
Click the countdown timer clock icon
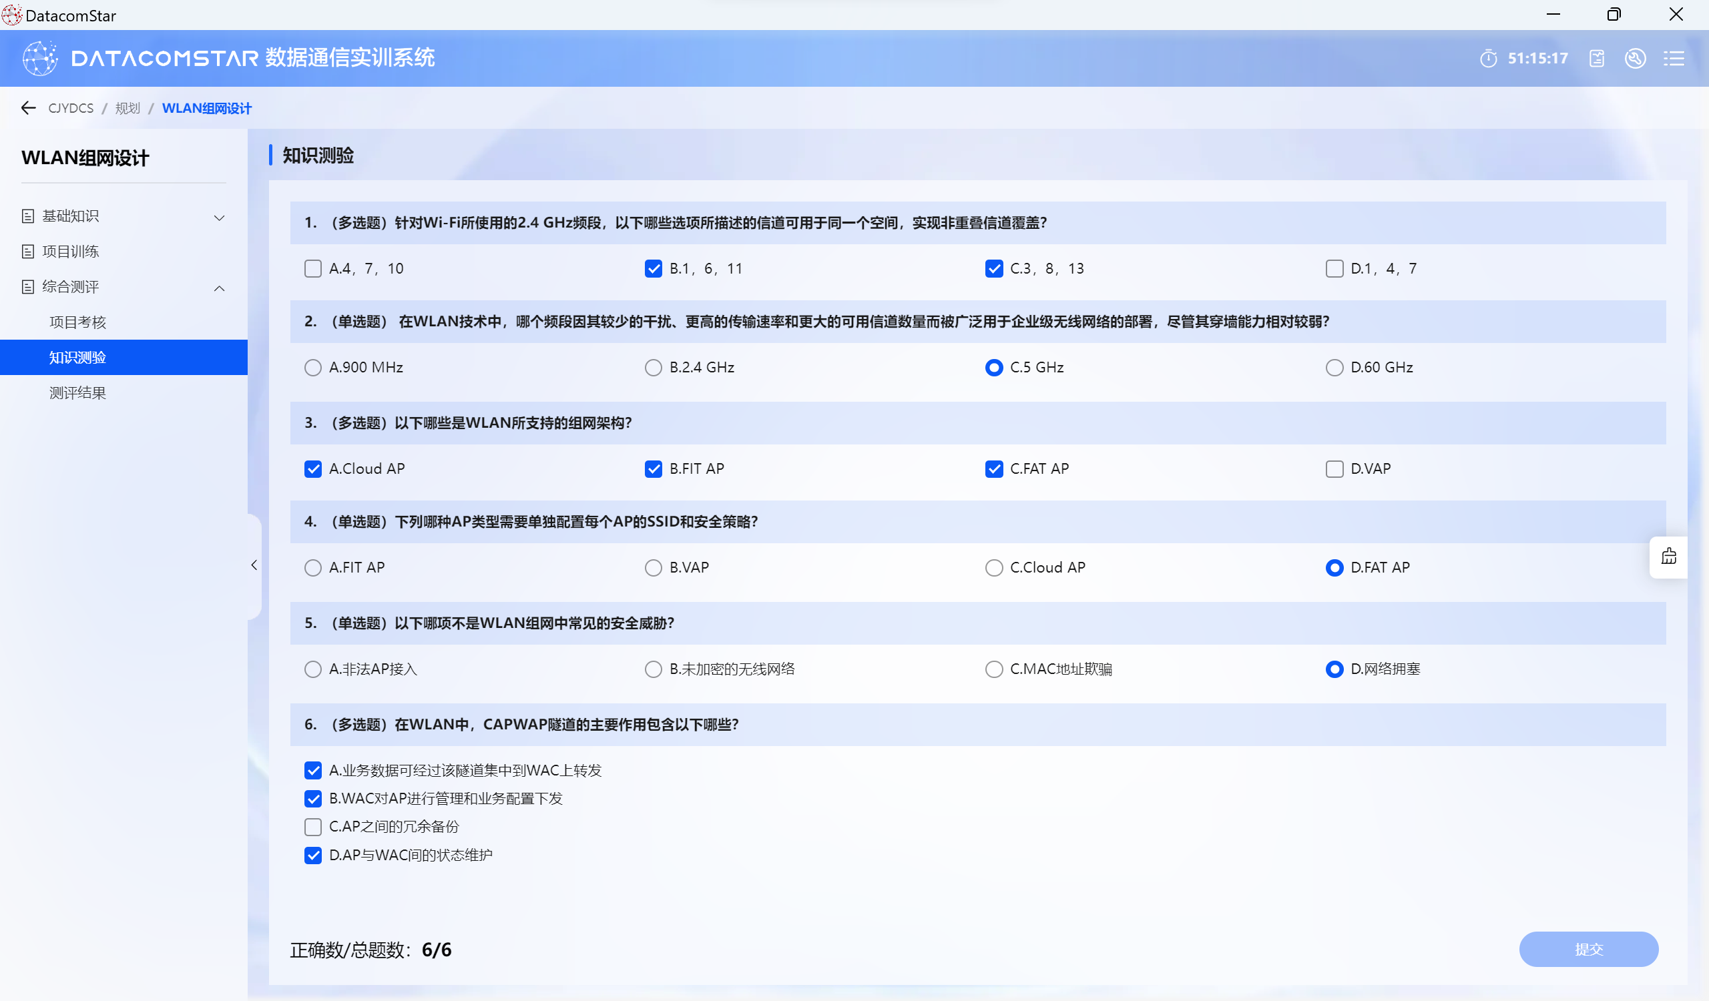[1488, 58]
